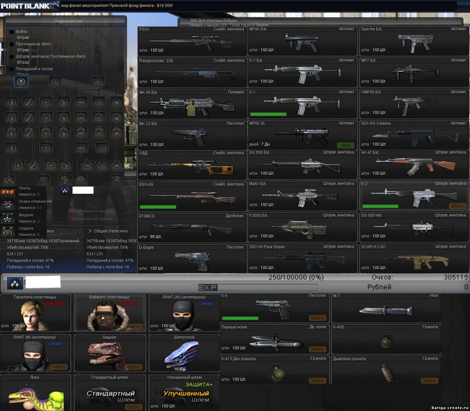Click the 'M4A1 Ext.' weapon name
Image resolution: width=470 pixels, height=411 pixels.
[x=258, y=184]
